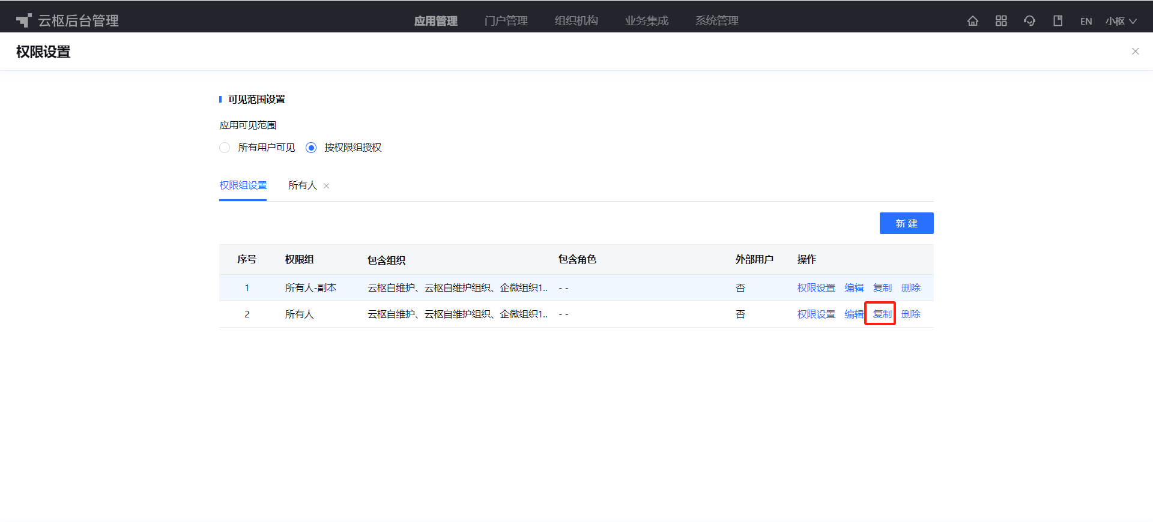Click 编辑 for 所有人-副本 row
Image resolution: width=1153 pixels, height=522 pixels.
point(854,288)
